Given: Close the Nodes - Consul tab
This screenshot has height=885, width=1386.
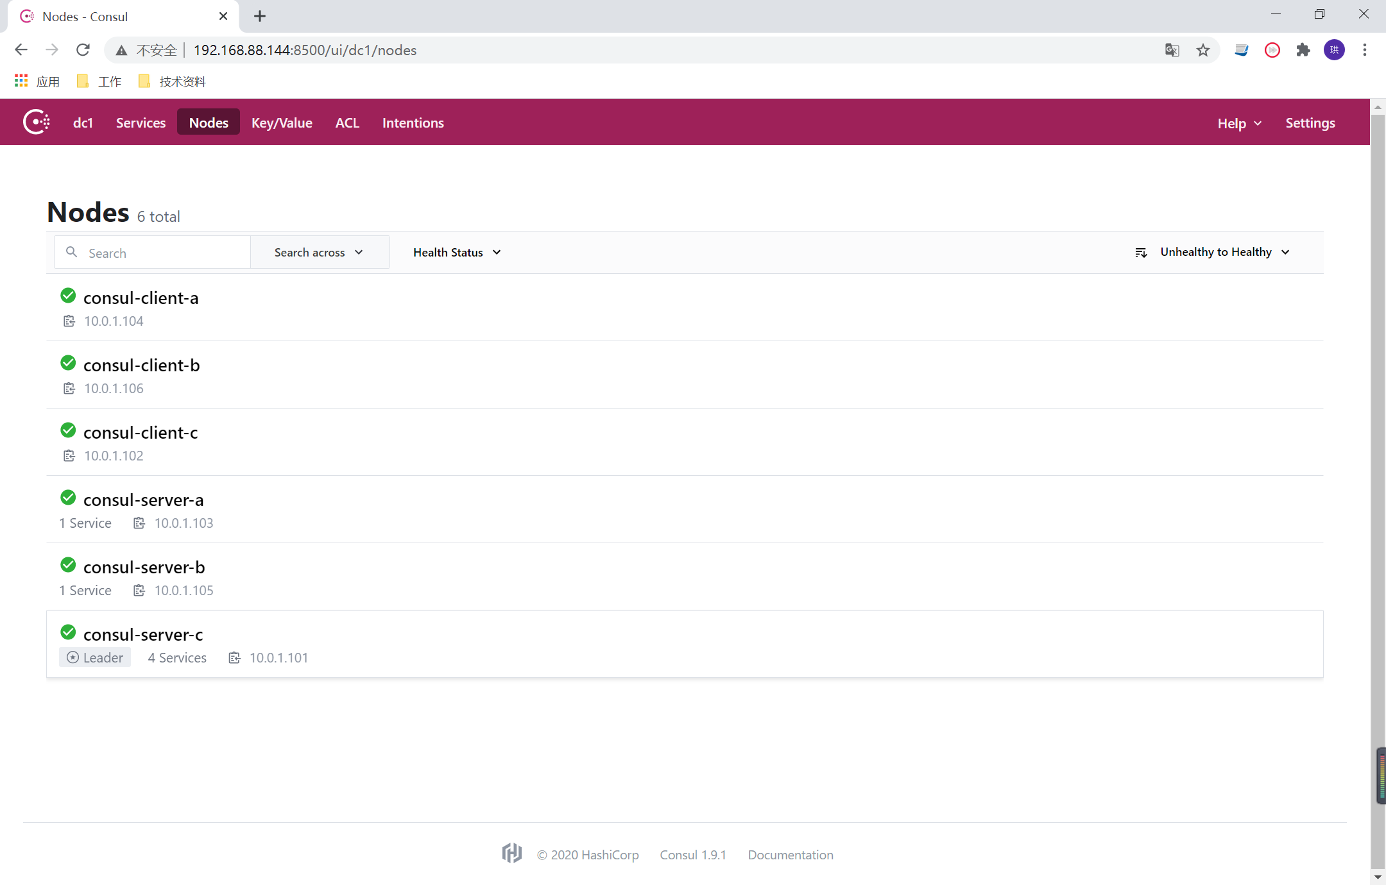Looking at the screenshot, I should click(223, 16).
